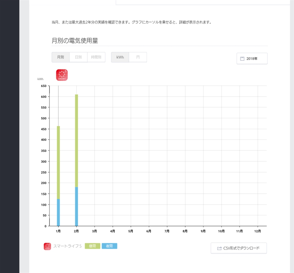Click the 2月 axis label
The width and height of the screenshot is (294, 273).
coord(76,231)
